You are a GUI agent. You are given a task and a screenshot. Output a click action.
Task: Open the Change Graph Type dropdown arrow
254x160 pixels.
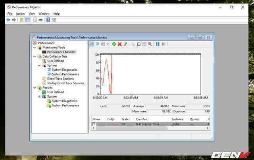tap(107, 44)
